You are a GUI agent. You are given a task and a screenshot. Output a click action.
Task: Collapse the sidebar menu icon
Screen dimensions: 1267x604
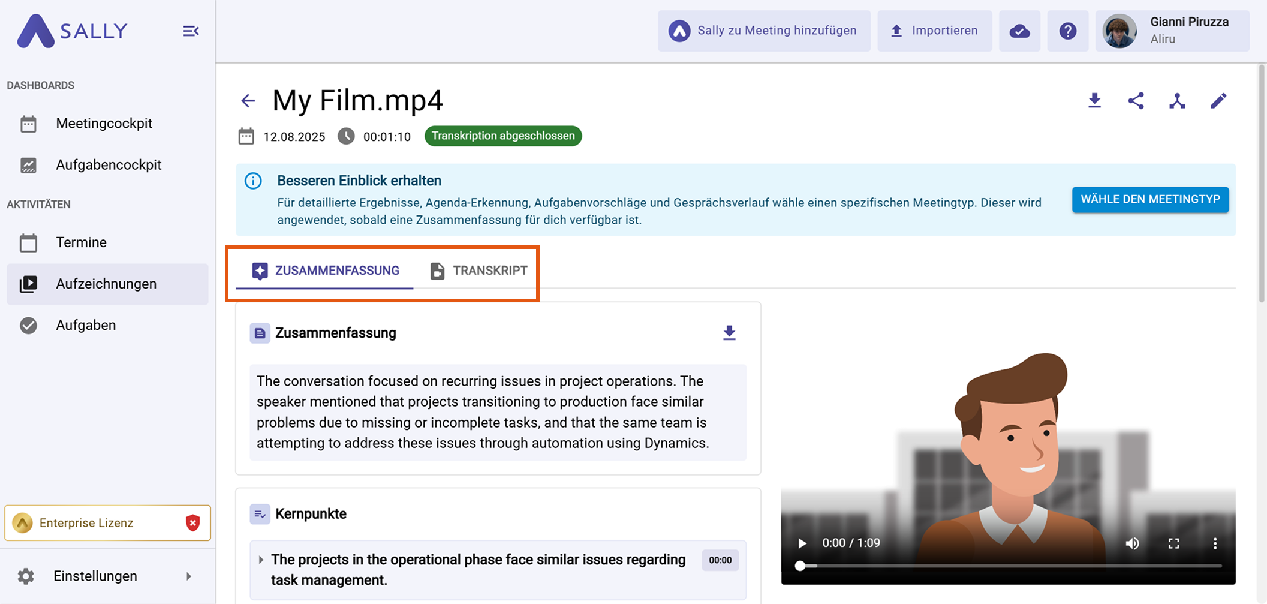pos(191,31)
